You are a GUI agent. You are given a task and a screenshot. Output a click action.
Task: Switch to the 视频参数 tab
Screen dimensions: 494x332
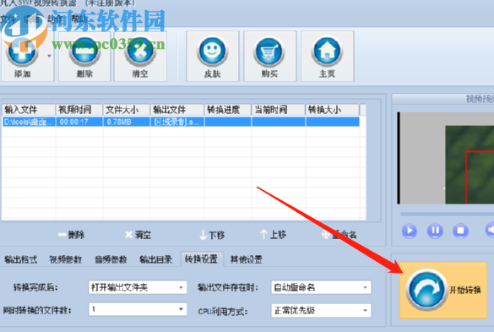click(66, 259)
